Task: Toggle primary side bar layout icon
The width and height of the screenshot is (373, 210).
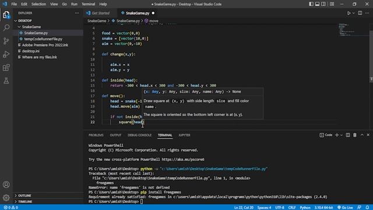Action: point(311,4)
